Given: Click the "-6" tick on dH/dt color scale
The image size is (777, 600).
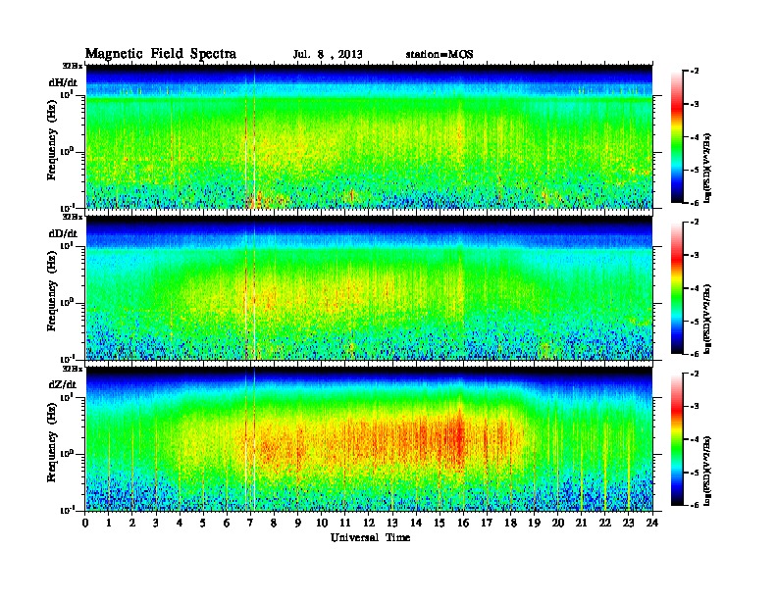Looking at the screenshot, I should (695, 203).
